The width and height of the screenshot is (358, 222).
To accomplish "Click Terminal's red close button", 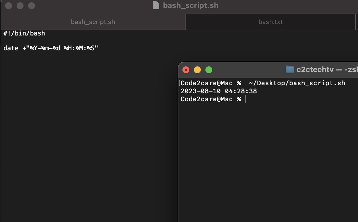I will [x=186, y=70].
